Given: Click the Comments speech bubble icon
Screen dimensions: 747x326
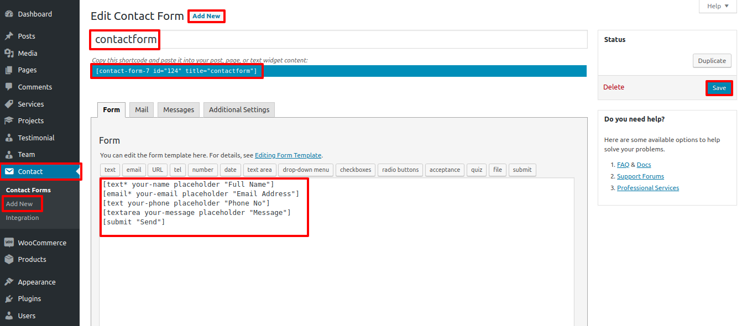Looking at the screenshot, I should 9,87.
